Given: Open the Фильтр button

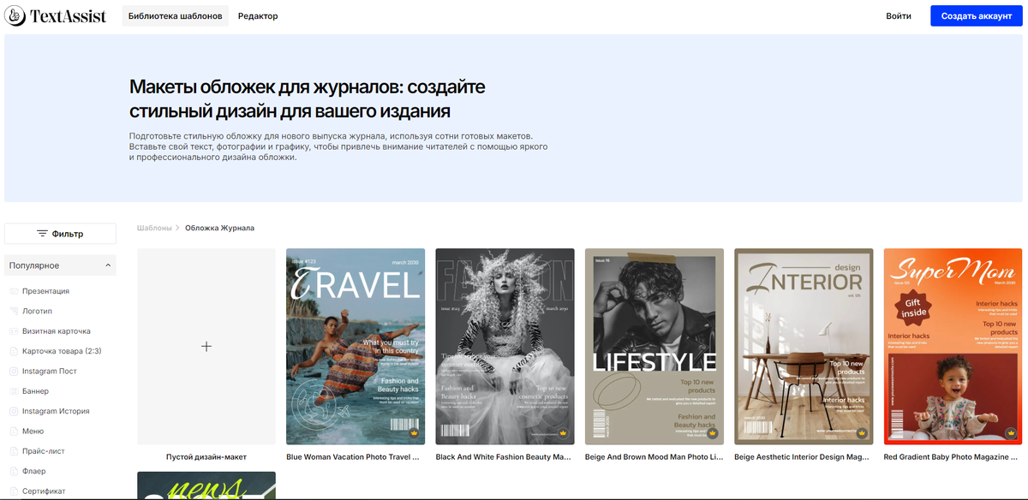Looking at the screenshot, I should [60, 234].
